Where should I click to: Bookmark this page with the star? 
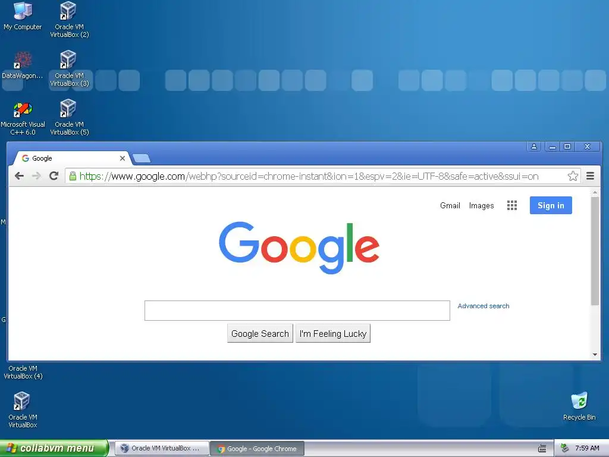coord(573,176)
